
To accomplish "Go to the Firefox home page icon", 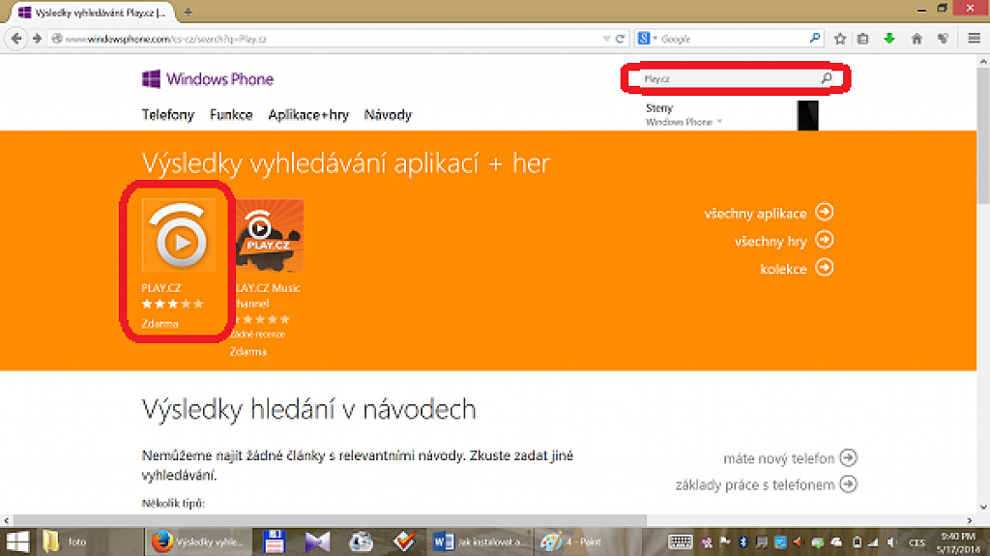I will coord(917,39).
